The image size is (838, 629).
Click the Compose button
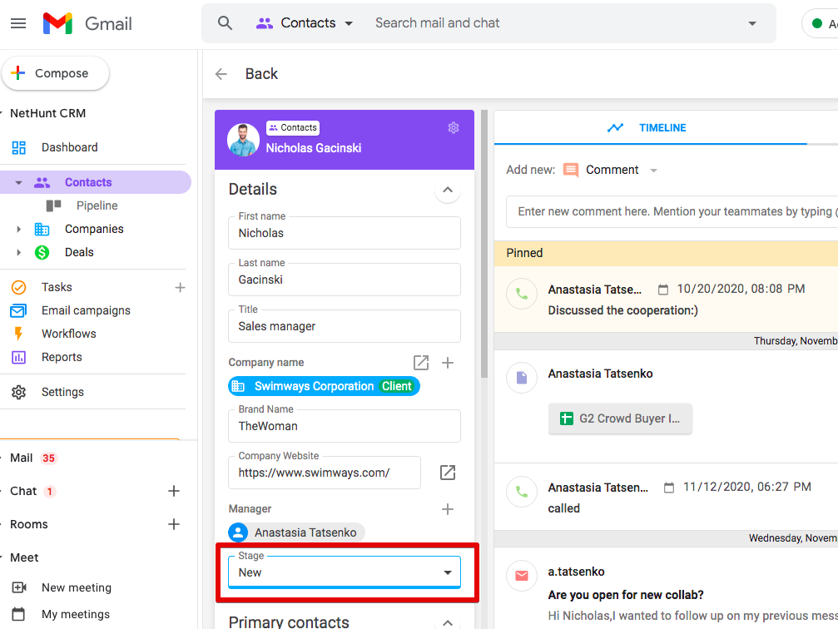56,73
